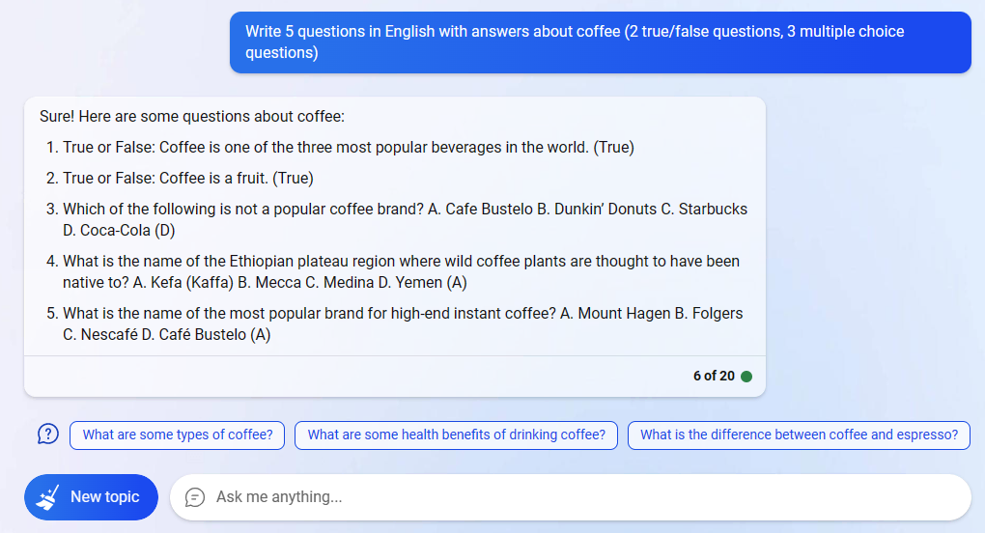Click the 'Sure! Here are some questions' intro line
The width and height of the screenshot is (985, 533).
click(x=192, y=117)
